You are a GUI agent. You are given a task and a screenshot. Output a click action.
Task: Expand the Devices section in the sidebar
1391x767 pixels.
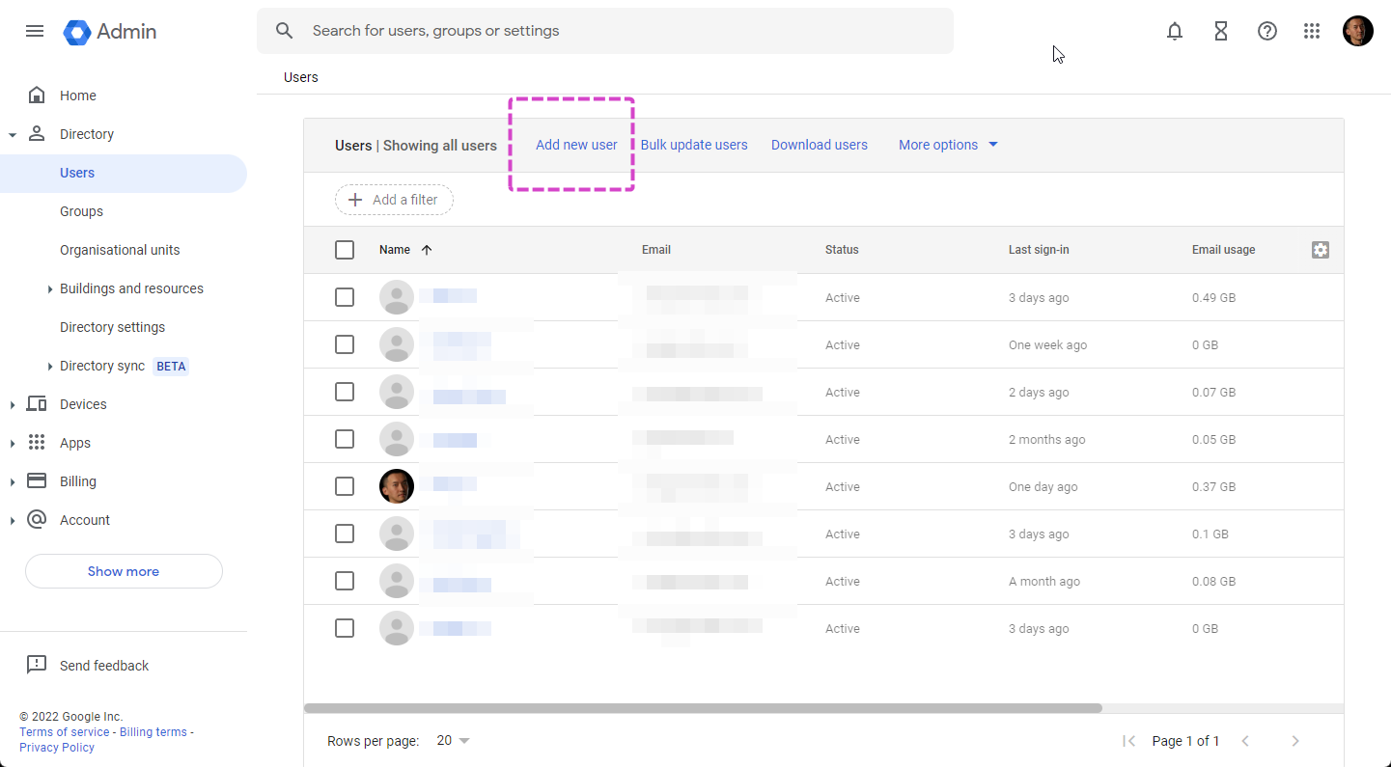coord(83,404)
